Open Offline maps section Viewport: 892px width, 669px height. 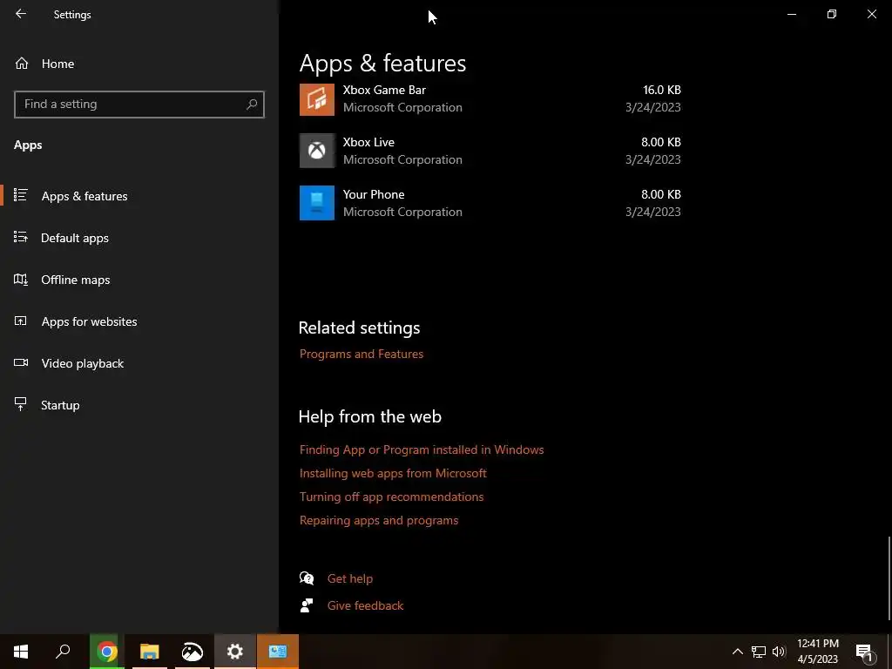click(75, 280)
